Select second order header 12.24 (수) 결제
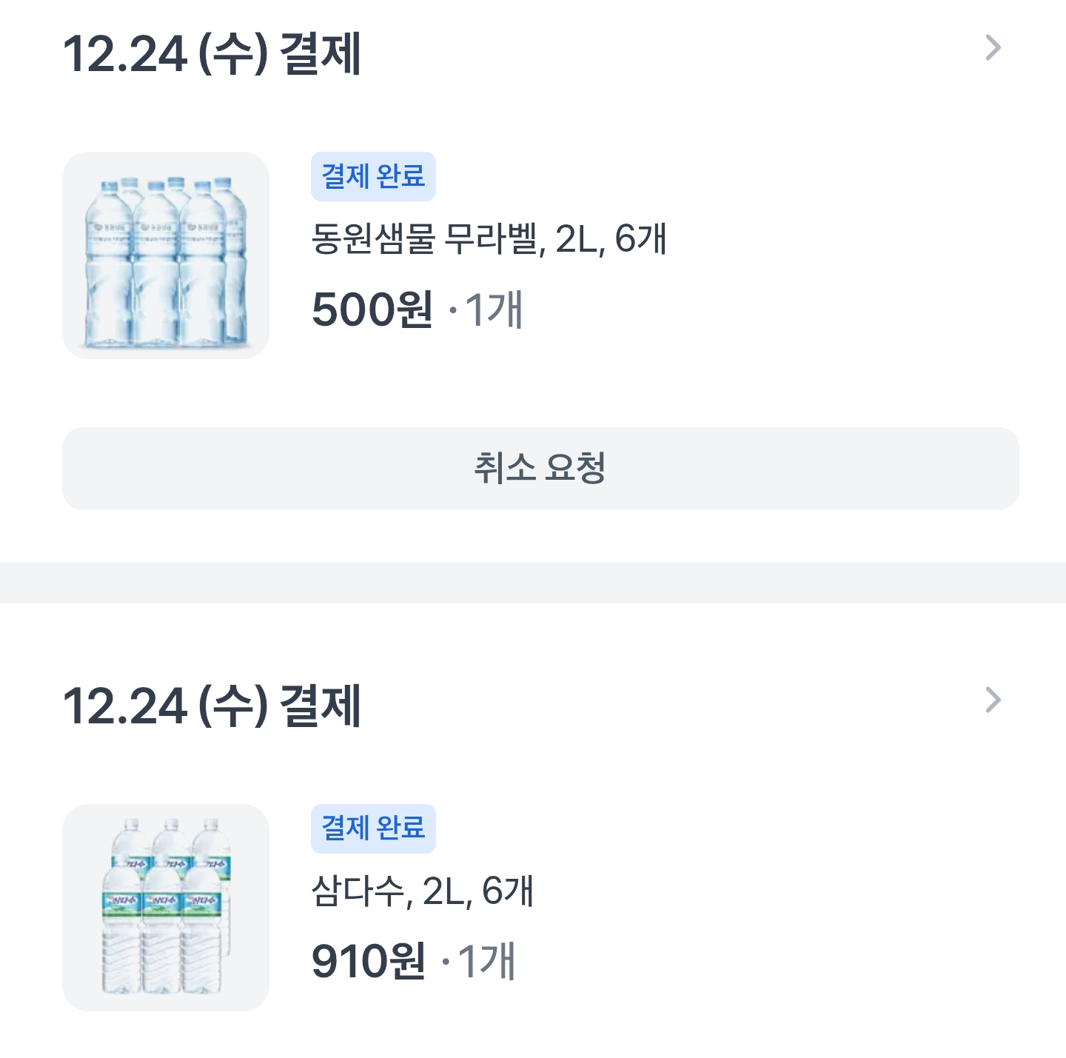Screen dimensions: 1066x1058 point(212,706)
